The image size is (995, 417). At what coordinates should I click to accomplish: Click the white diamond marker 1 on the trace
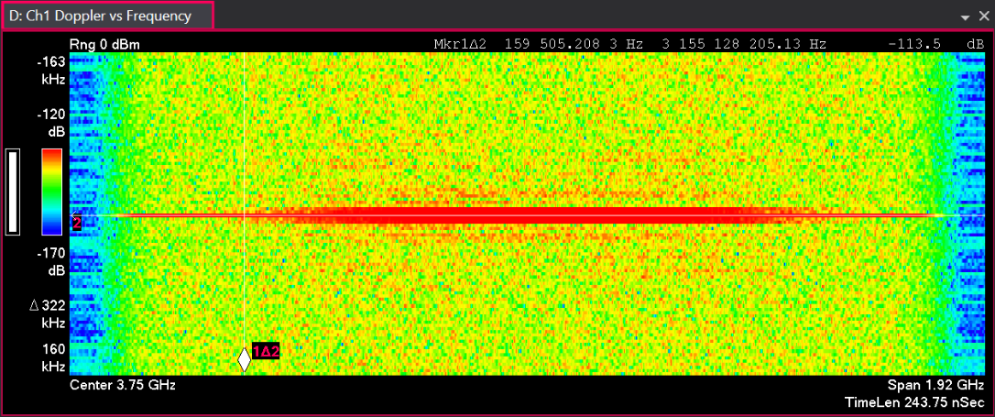[x=244, y=359]
